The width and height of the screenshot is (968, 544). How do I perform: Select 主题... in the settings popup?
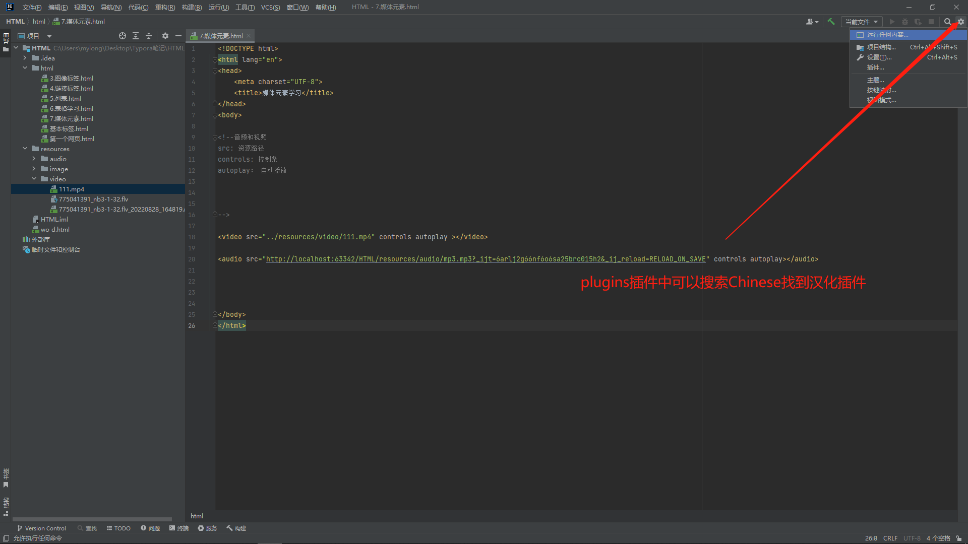click(908, 80)
